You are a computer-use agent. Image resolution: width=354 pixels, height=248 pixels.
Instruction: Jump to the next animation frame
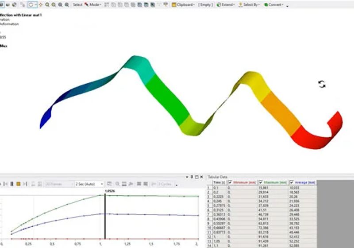click(25, 184)
